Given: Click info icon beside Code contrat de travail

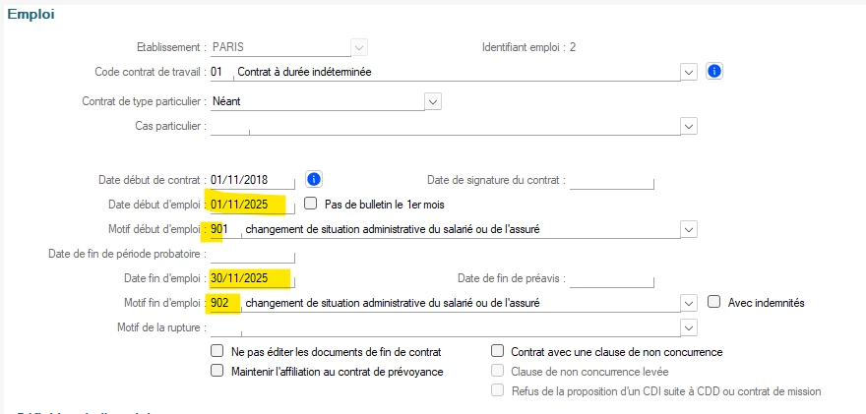Looking at the screenshot, I should [x=715, y=72].
